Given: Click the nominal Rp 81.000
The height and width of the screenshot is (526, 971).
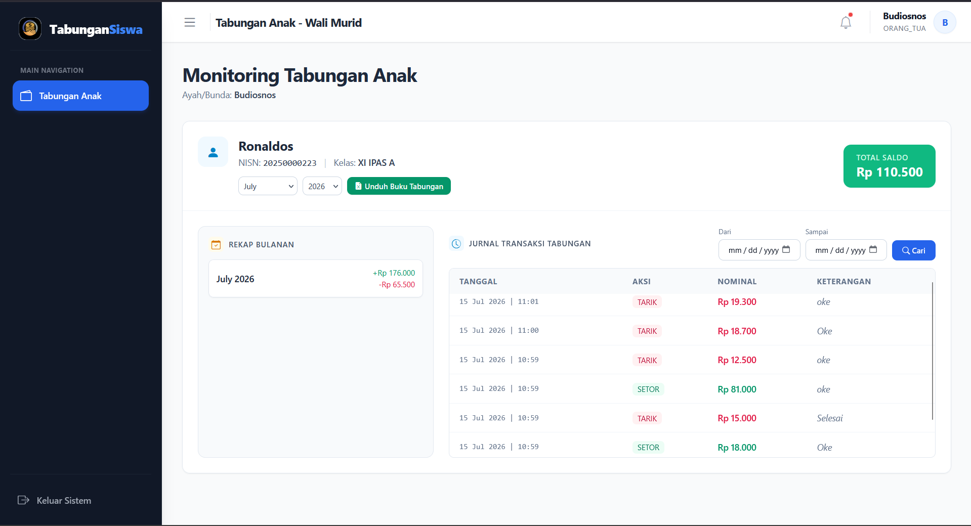Looking at the screenshot, I should coord(737,389).
